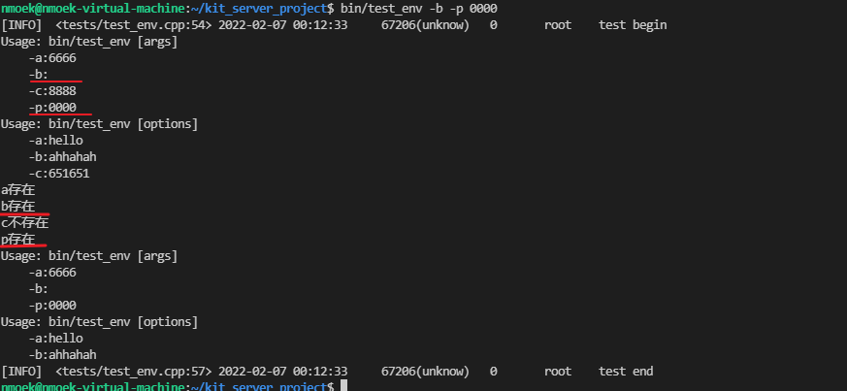
Task: Click the a存在 output line
Action: coord(17,190)
